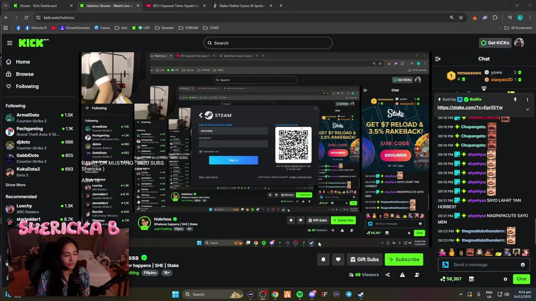Toggle channel notifications bell
The image size is (536, 301).
(x=323, y=259)
